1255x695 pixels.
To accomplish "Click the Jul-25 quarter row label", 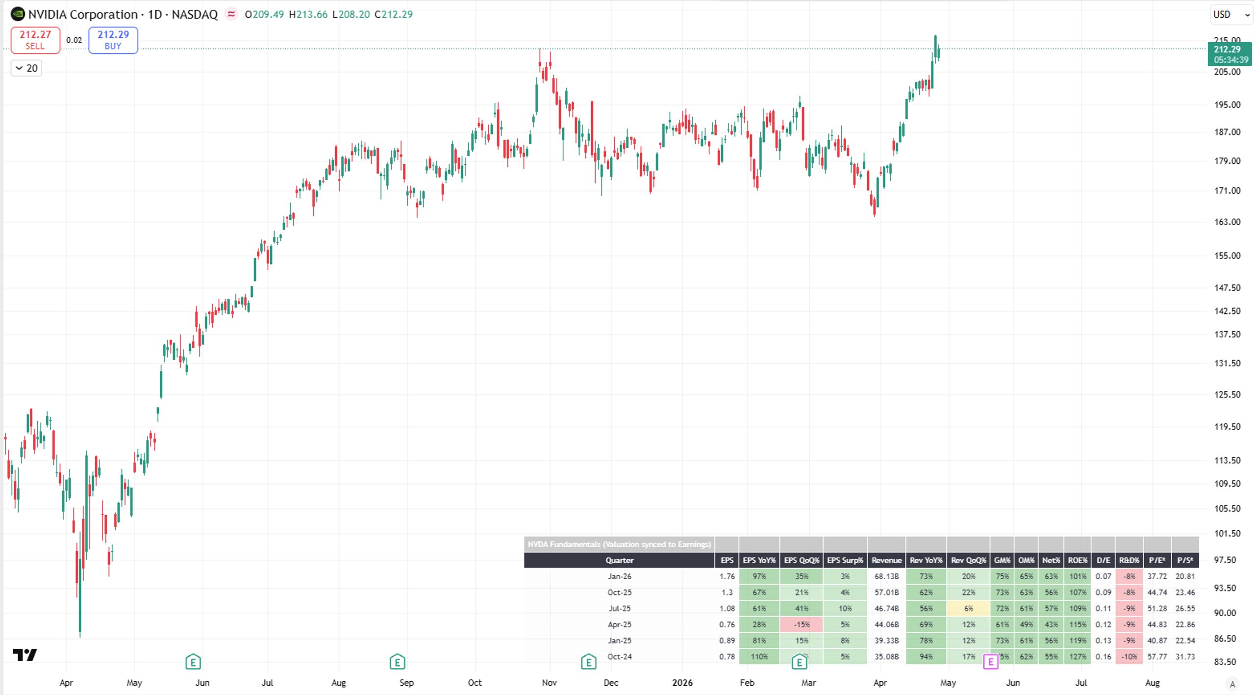I will point(619,609).
